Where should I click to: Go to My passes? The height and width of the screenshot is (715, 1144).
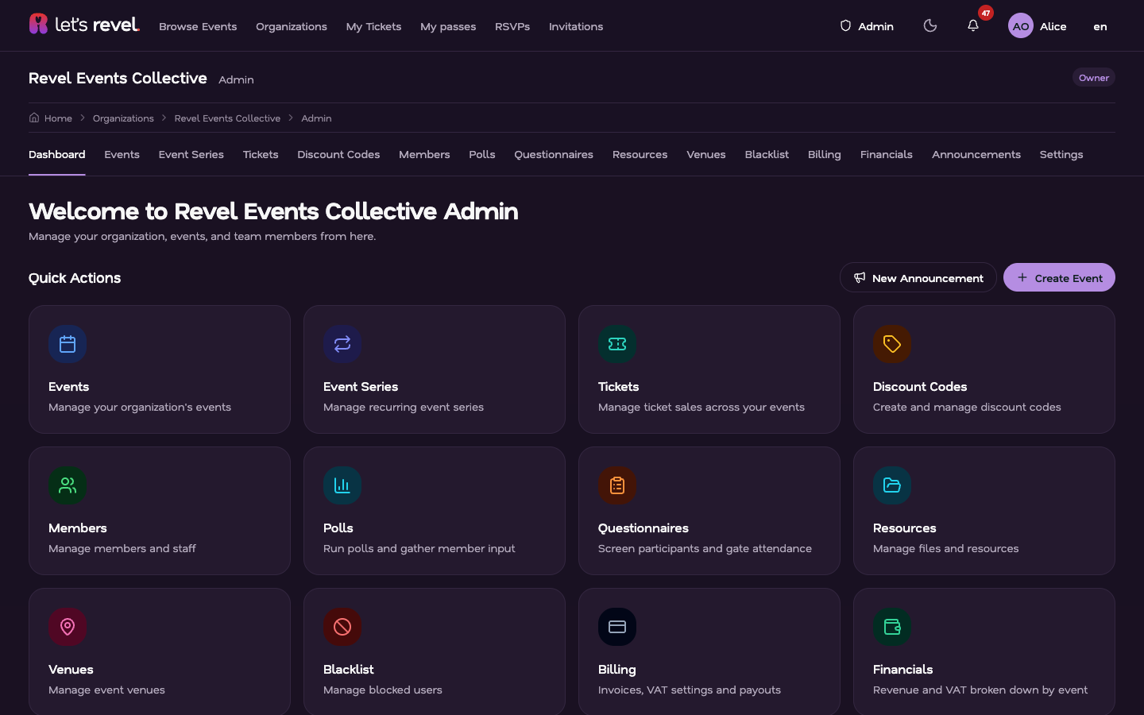click(448, 26)
